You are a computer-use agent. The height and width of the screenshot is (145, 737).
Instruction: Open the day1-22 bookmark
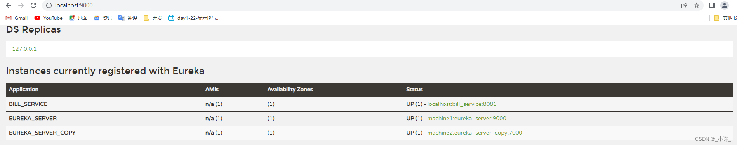point(194,18)
